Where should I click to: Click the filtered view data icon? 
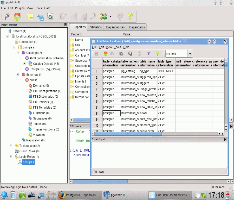[x=83, y=16]
